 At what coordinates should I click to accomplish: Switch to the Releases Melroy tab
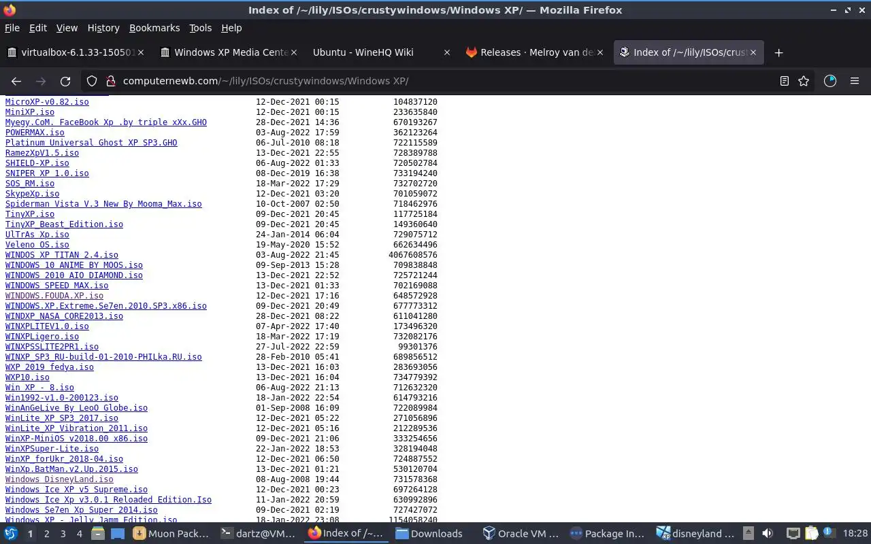point(535,52)
